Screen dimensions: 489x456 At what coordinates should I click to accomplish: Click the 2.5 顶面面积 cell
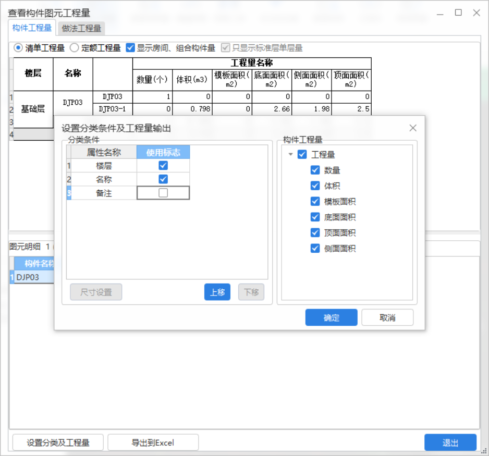tap(351, 109)
